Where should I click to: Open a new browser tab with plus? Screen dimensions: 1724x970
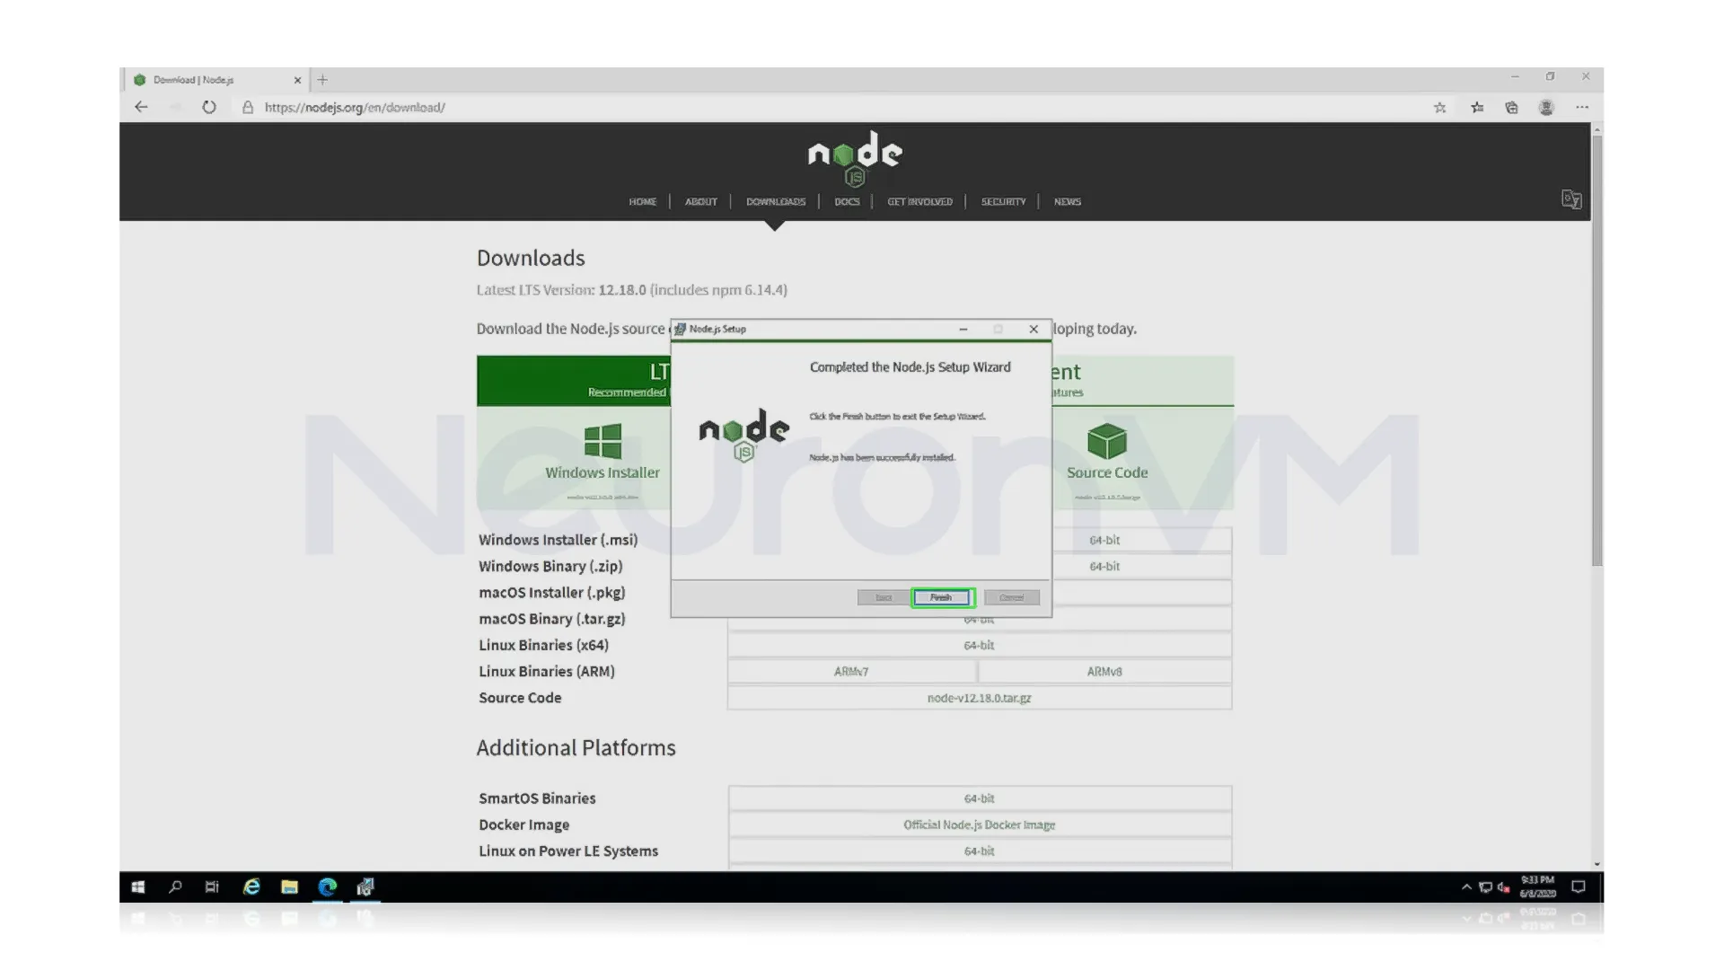click(x=322, y=80)
